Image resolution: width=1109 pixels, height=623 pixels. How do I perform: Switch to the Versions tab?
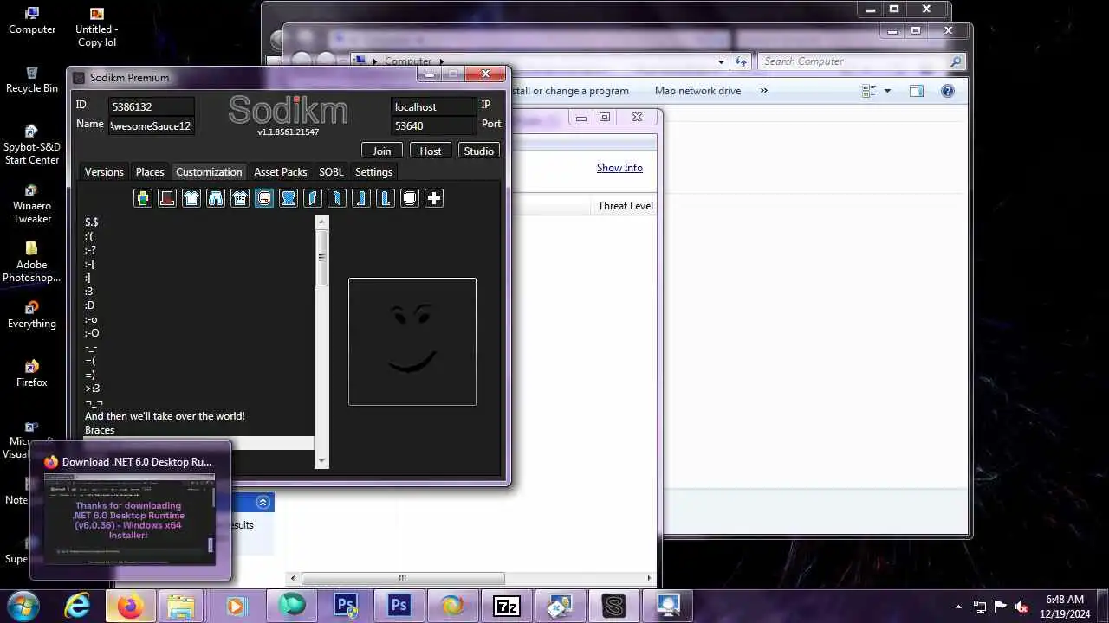point(104,171)
